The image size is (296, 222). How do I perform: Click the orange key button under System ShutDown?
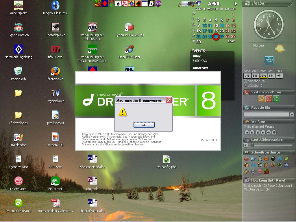261,99
